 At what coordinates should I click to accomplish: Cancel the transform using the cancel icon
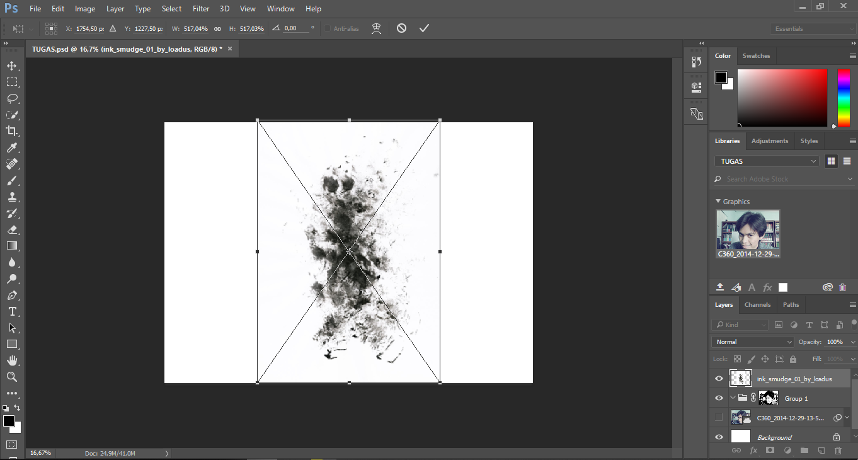(x=401, y=28)
